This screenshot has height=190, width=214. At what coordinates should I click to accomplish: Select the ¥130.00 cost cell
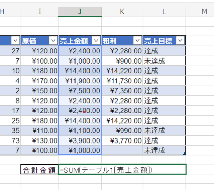(x=39, y=141)
